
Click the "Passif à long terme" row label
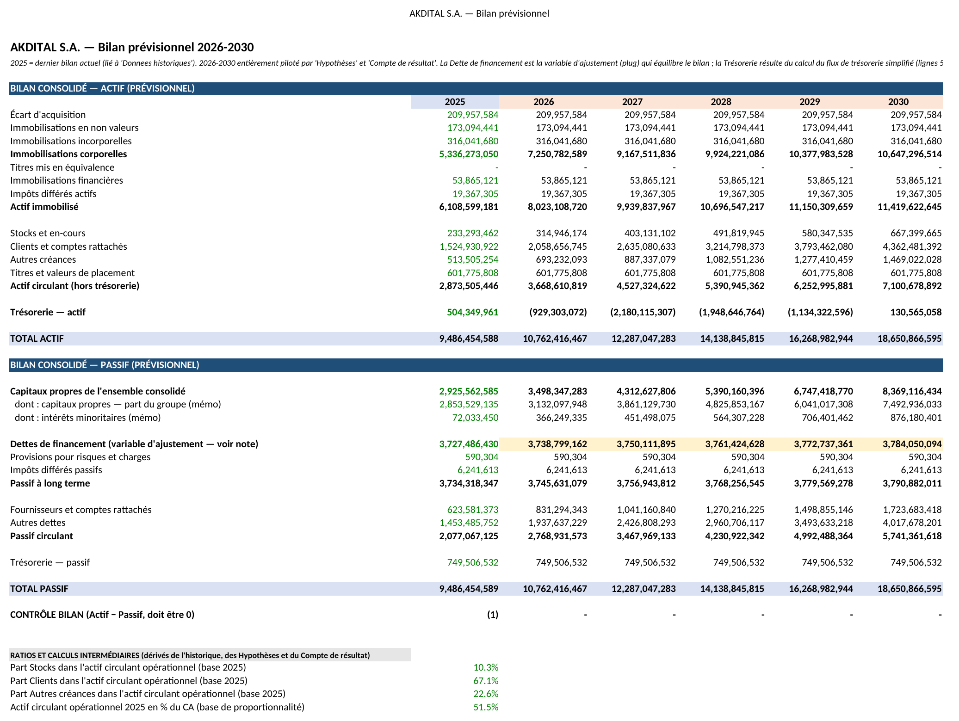(x=50, y=483)
